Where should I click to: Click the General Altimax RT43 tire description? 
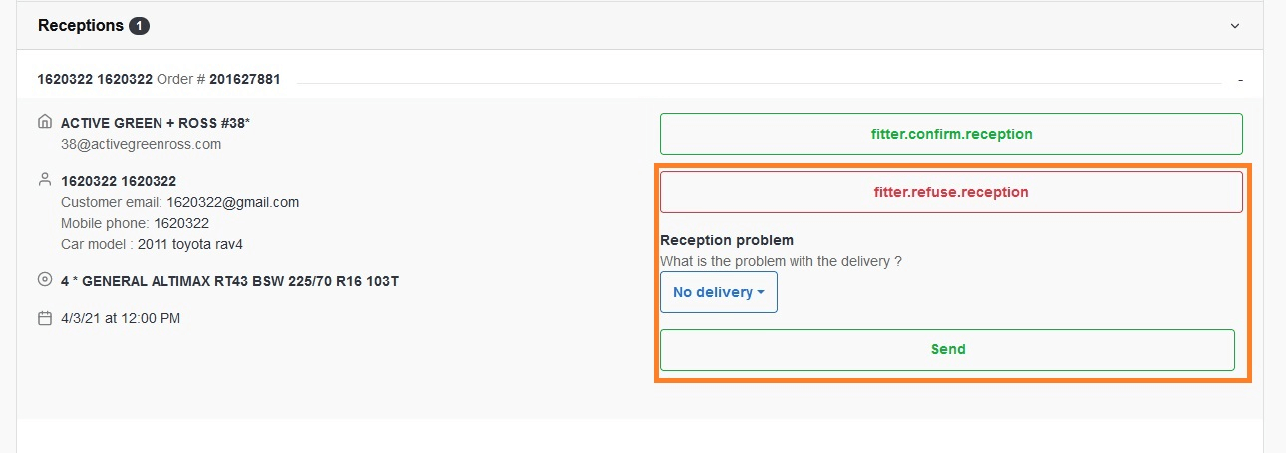click(229, 281)
